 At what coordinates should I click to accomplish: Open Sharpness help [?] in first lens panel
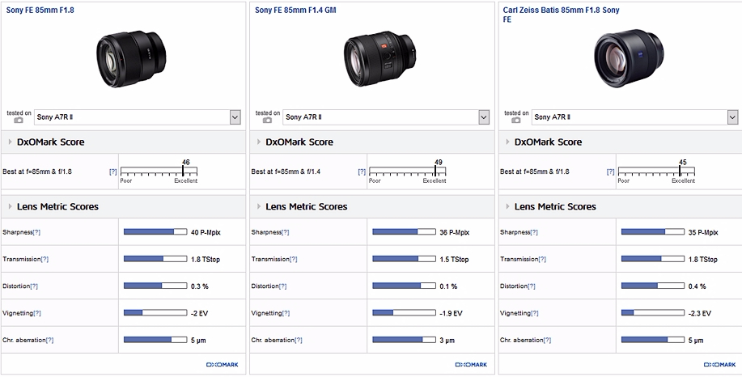pos(36,232)
